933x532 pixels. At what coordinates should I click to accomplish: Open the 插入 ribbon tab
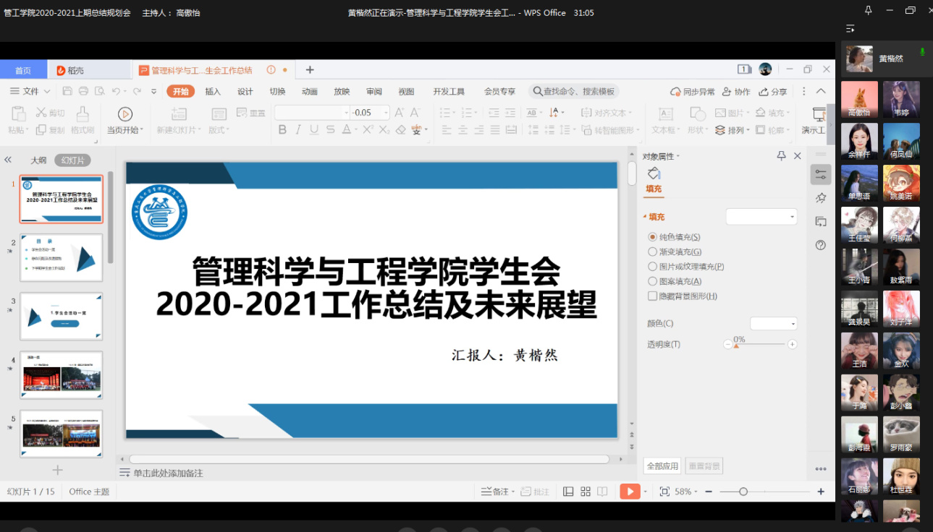[213, 91]
